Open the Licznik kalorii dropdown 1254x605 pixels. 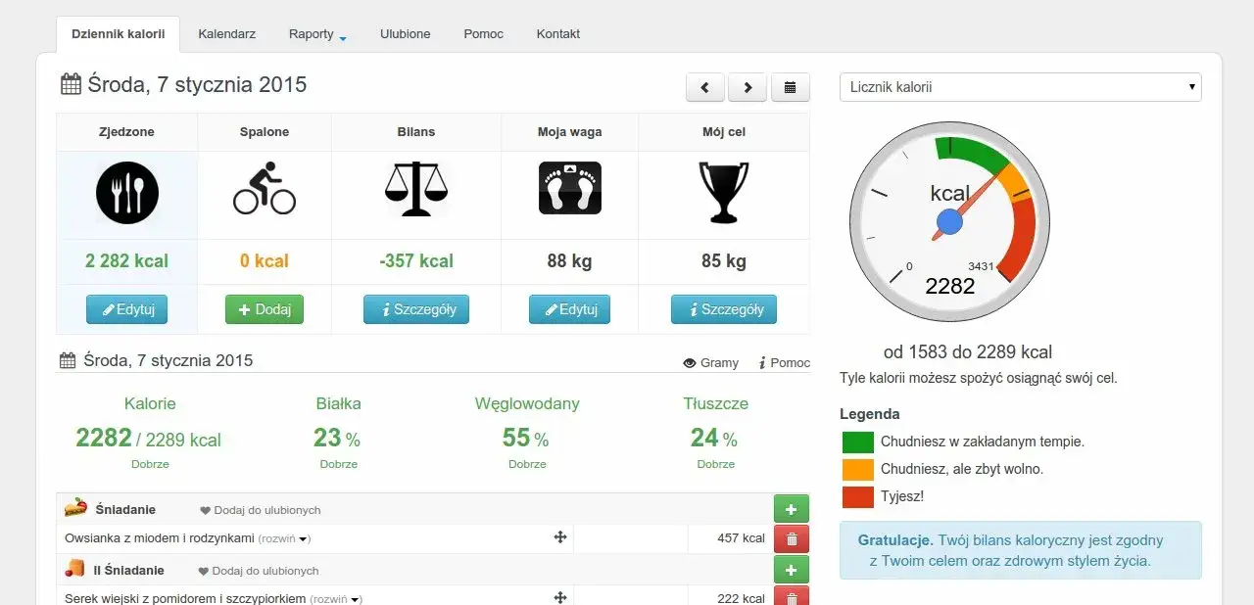1020,87
